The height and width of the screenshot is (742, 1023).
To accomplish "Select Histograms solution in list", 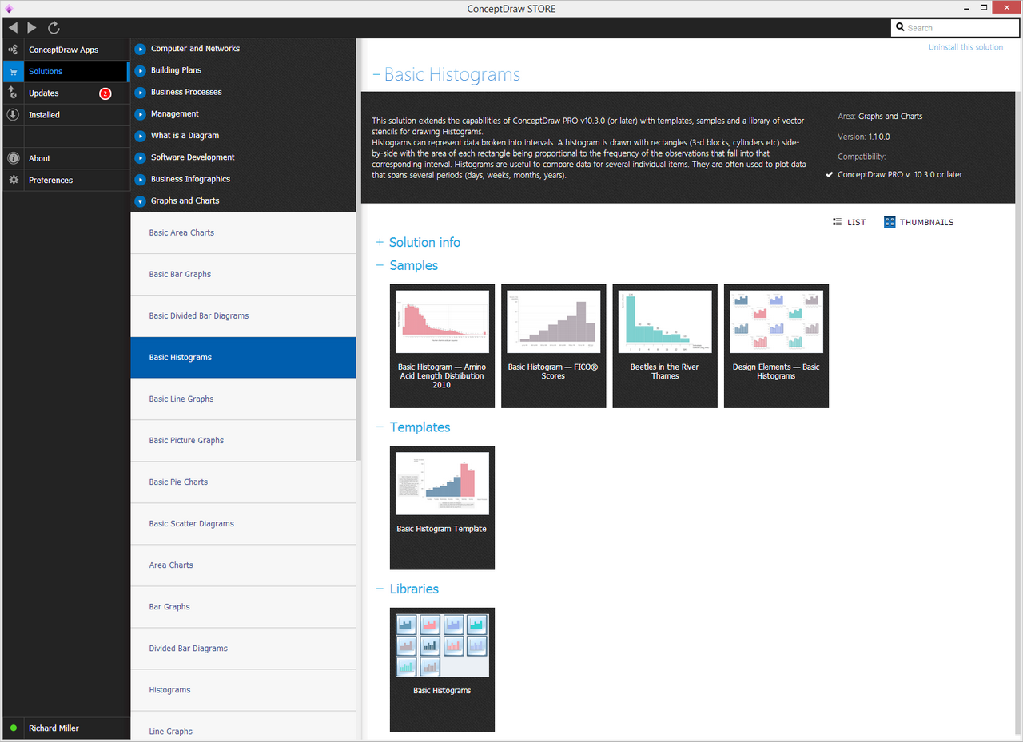I will pyautogui.click(x=243, y=690).
